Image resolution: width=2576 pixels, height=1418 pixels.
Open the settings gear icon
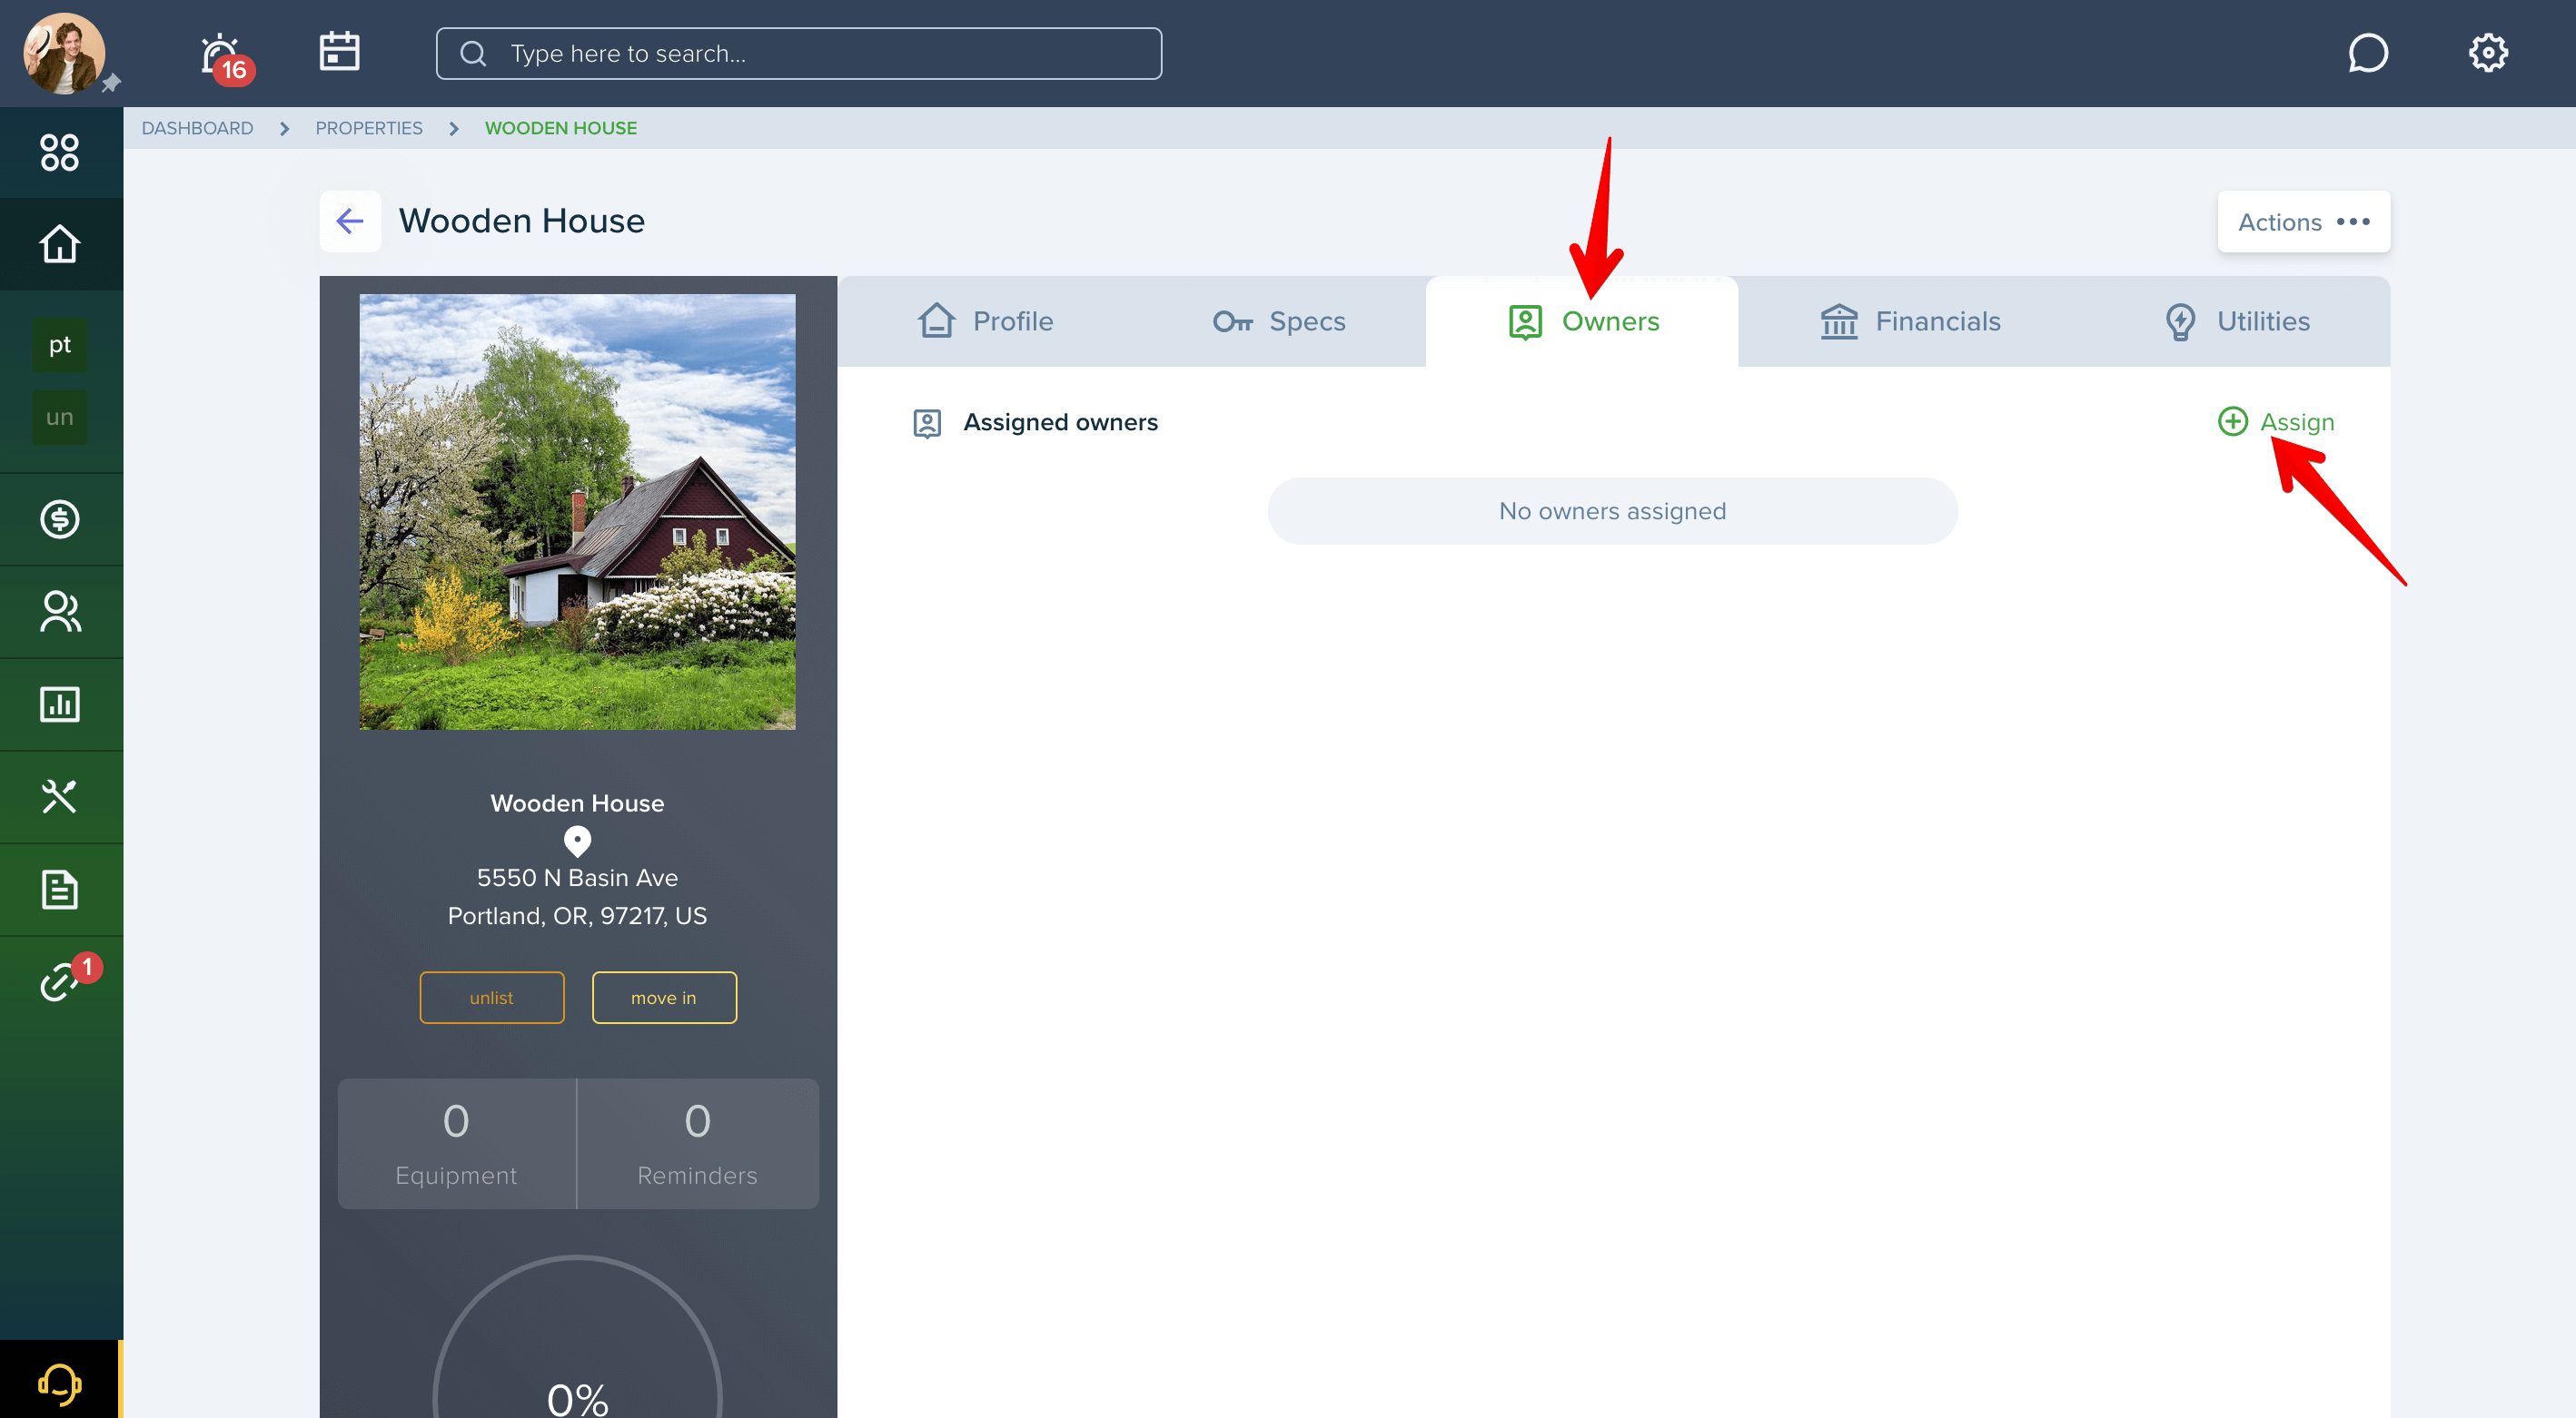pos(2487,53)
